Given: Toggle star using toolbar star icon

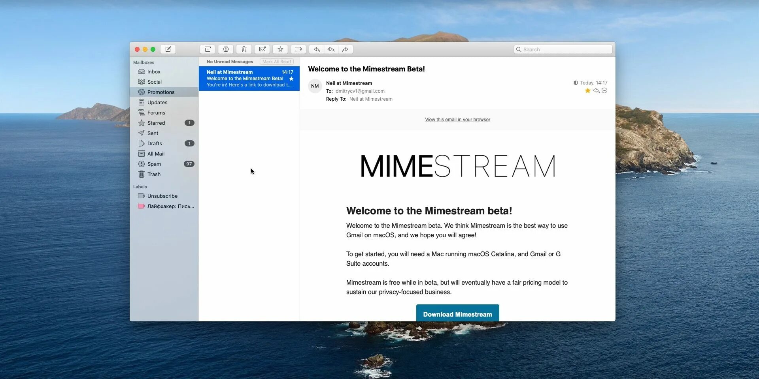Looking at the screenshot, I should coord(280,49).
